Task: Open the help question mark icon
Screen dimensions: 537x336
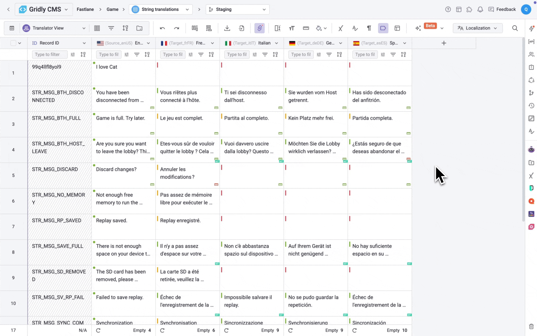Action: pos(448,9)
